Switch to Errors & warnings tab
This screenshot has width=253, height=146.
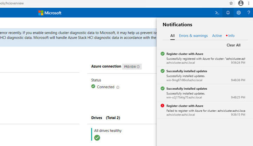point(193,36)
